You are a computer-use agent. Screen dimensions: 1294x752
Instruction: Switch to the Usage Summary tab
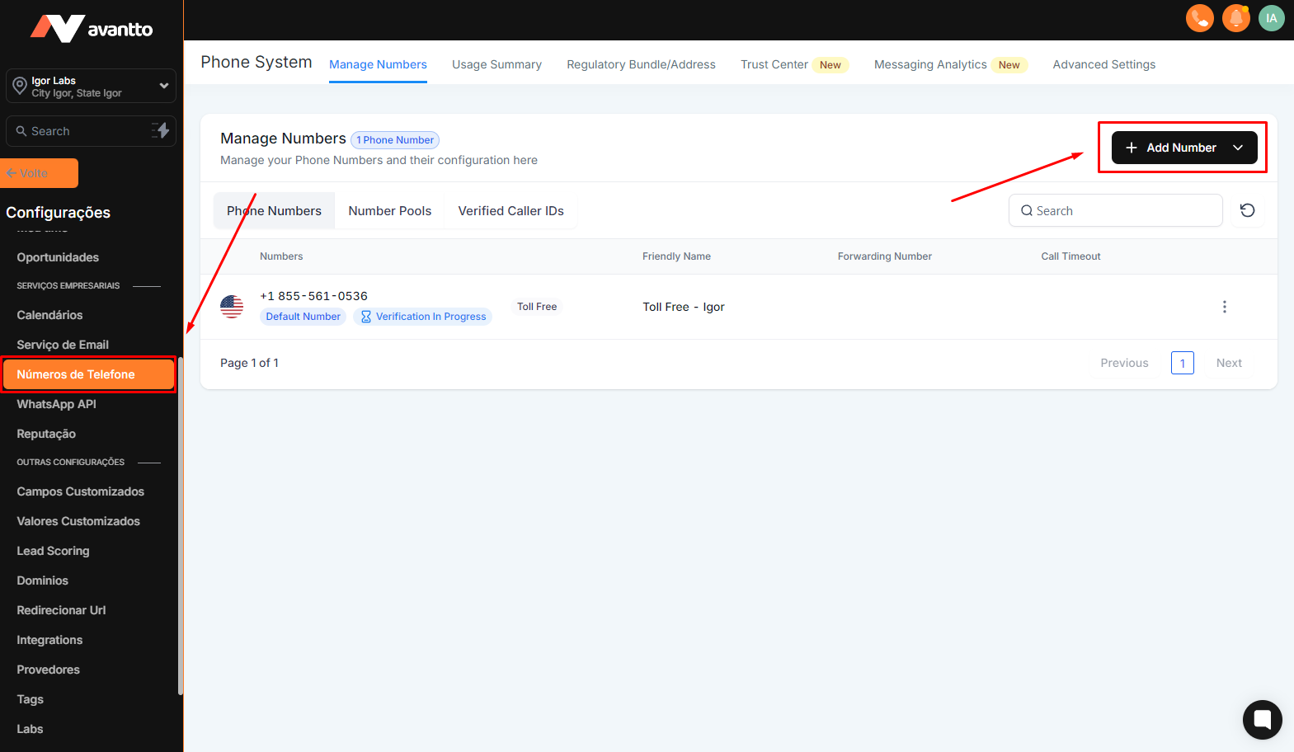pyautogui.click(x=496, y=64)
